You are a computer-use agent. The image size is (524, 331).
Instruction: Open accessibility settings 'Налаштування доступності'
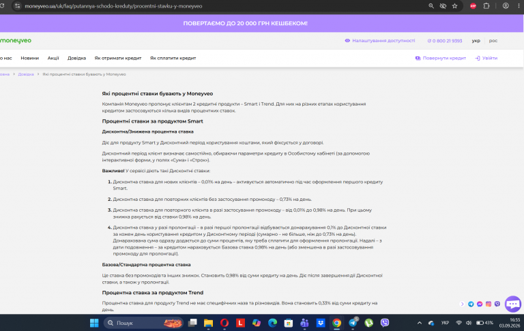(380, 41)
